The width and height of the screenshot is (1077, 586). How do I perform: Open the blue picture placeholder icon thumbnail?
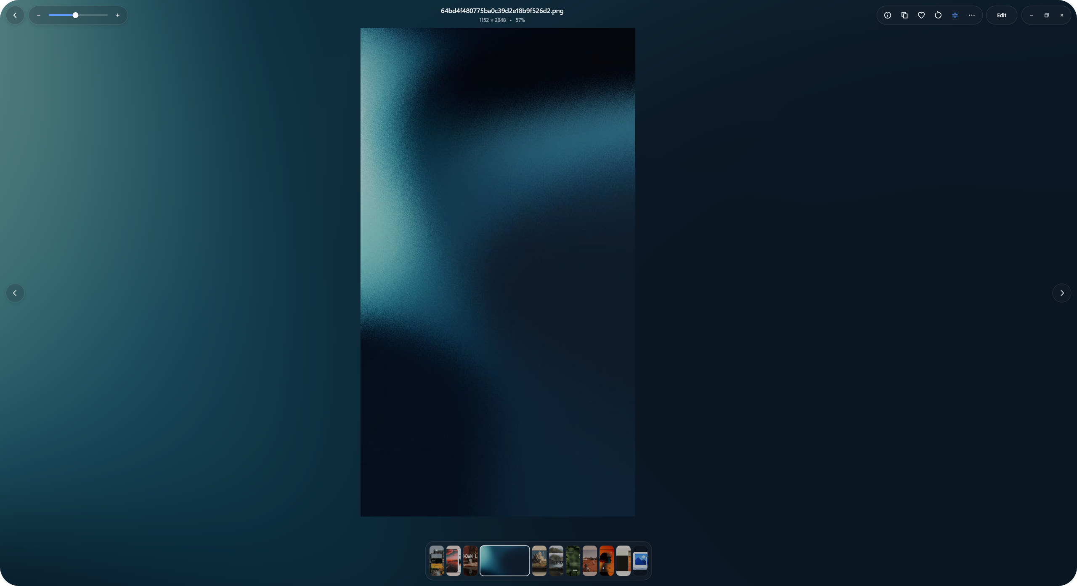click(x=640, y=561)
